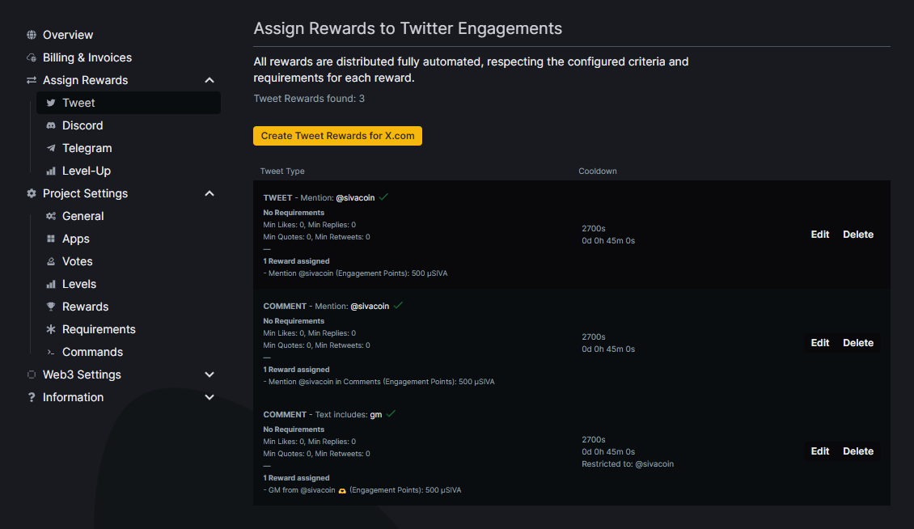Click the @sivacoin link in COMMENT Mention row
914x529 pixels.
[370, 307]
